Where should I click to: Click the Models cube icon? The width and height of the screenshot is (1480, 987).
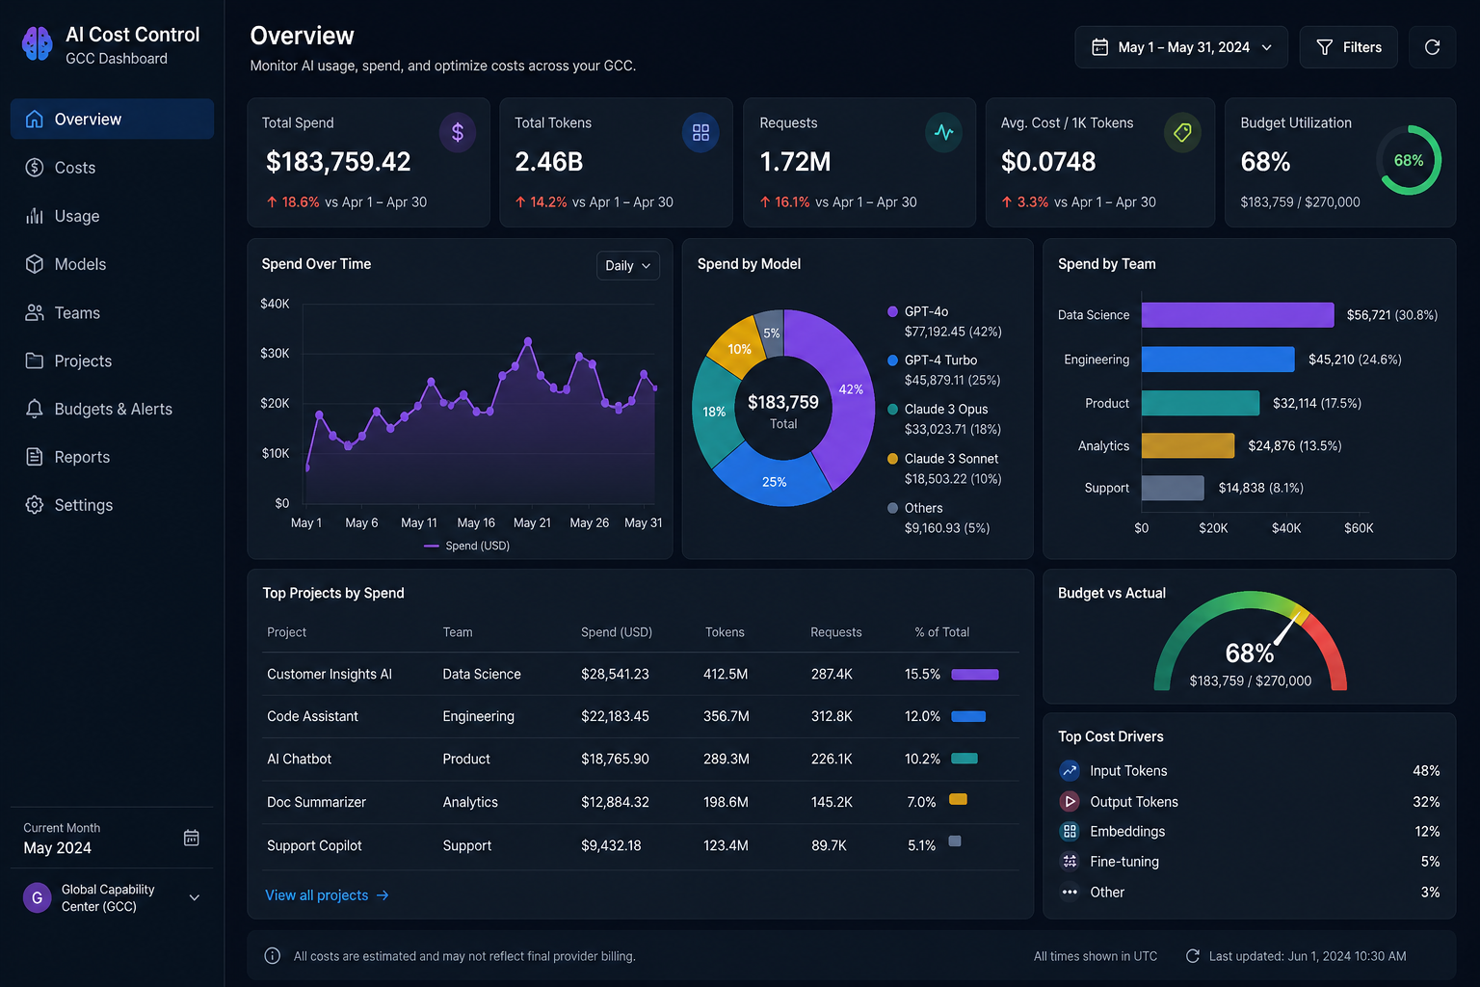coord(34,264)
